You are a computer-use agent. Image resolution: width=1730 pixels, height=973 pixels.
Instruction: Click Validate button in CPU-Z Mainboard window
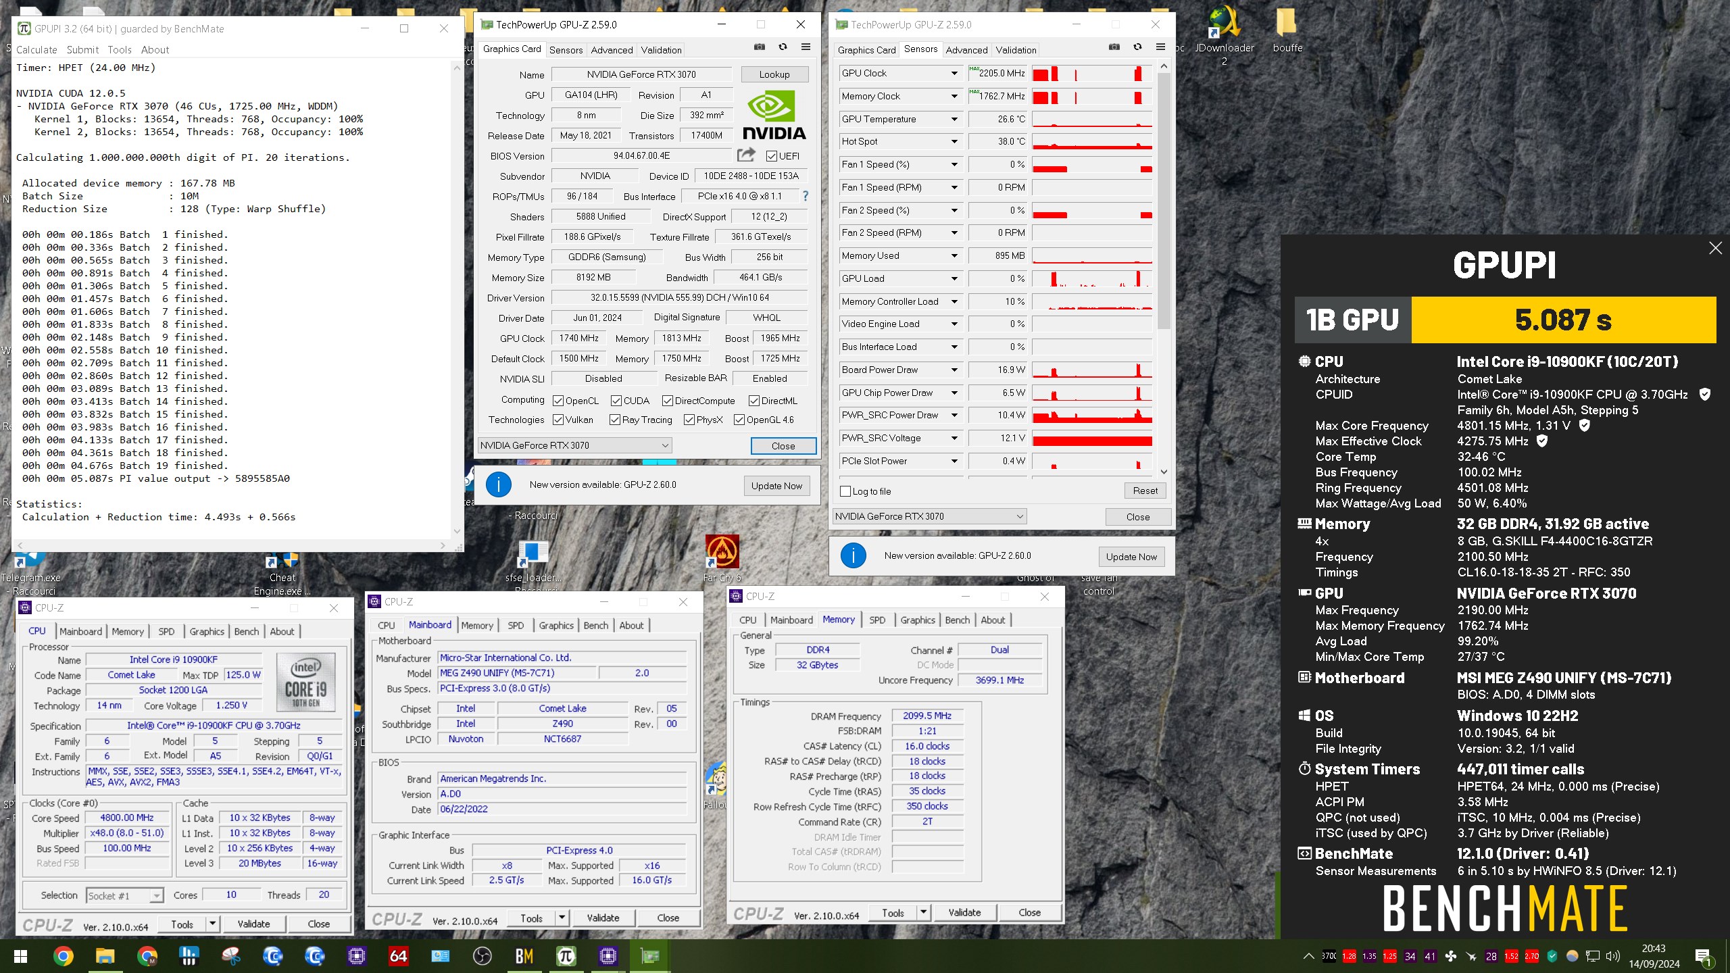pyautogui.click(x=603, y=918)
